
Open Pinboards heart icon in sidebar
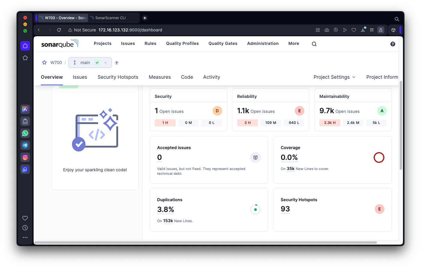coord(25,218)
